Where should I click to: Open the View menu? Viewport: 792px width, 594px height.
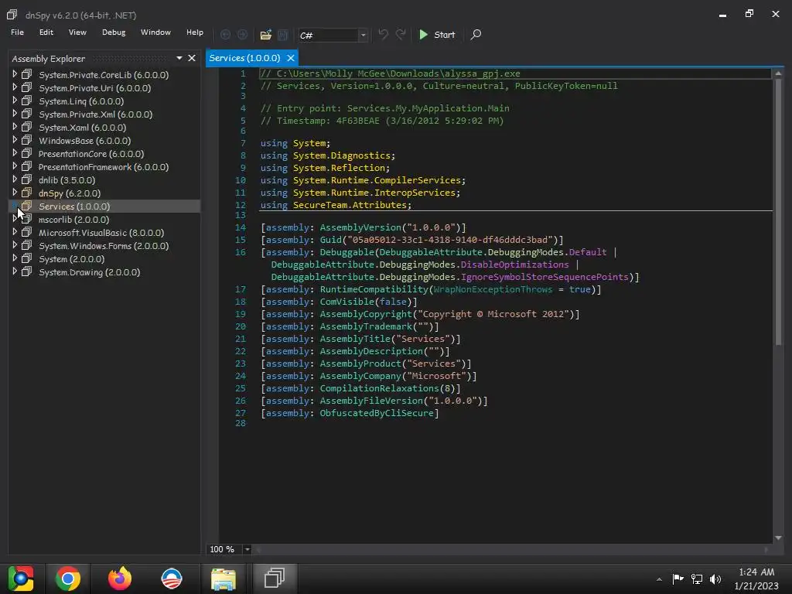click(77, 32)
